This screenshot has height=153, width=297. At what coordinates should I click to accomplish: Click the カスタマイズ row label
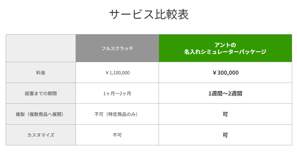coord(41,135)
